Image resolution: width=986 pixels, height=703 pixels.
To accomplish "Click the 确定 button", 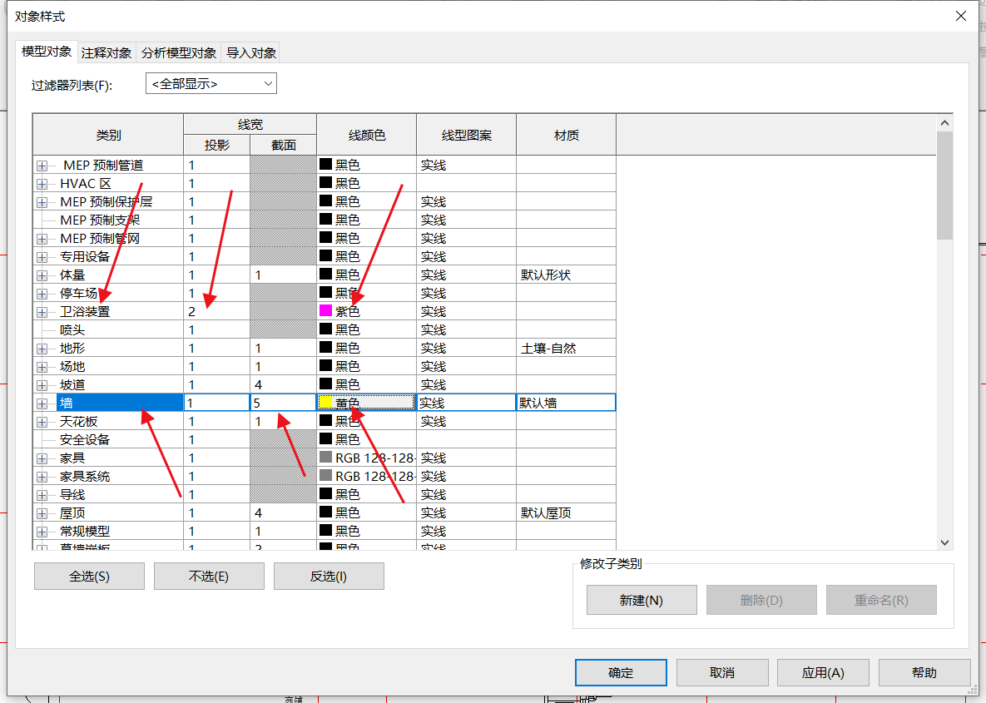I will pos(621,673).
